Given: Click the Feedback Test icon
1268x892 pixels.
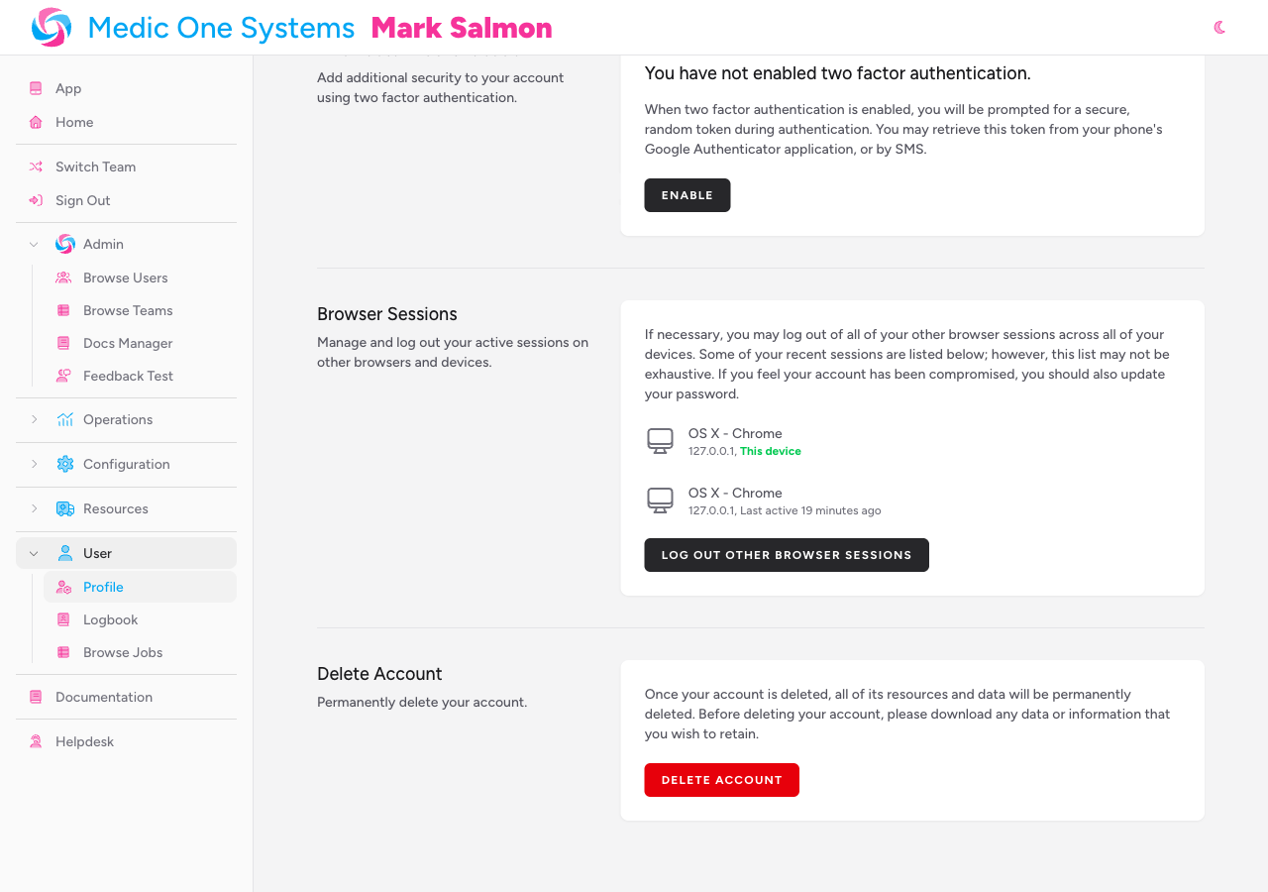Looking at the screenshot, I should click(62, 376).
